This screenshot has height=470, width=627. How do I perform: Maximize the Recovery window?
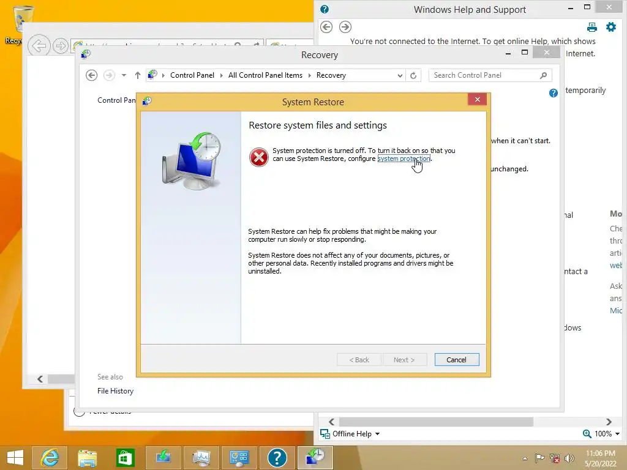(525, 53)
